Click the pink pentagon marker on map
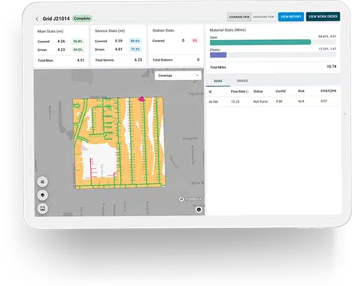The height and width of the screenshot is (286, 352). (141, 100)
